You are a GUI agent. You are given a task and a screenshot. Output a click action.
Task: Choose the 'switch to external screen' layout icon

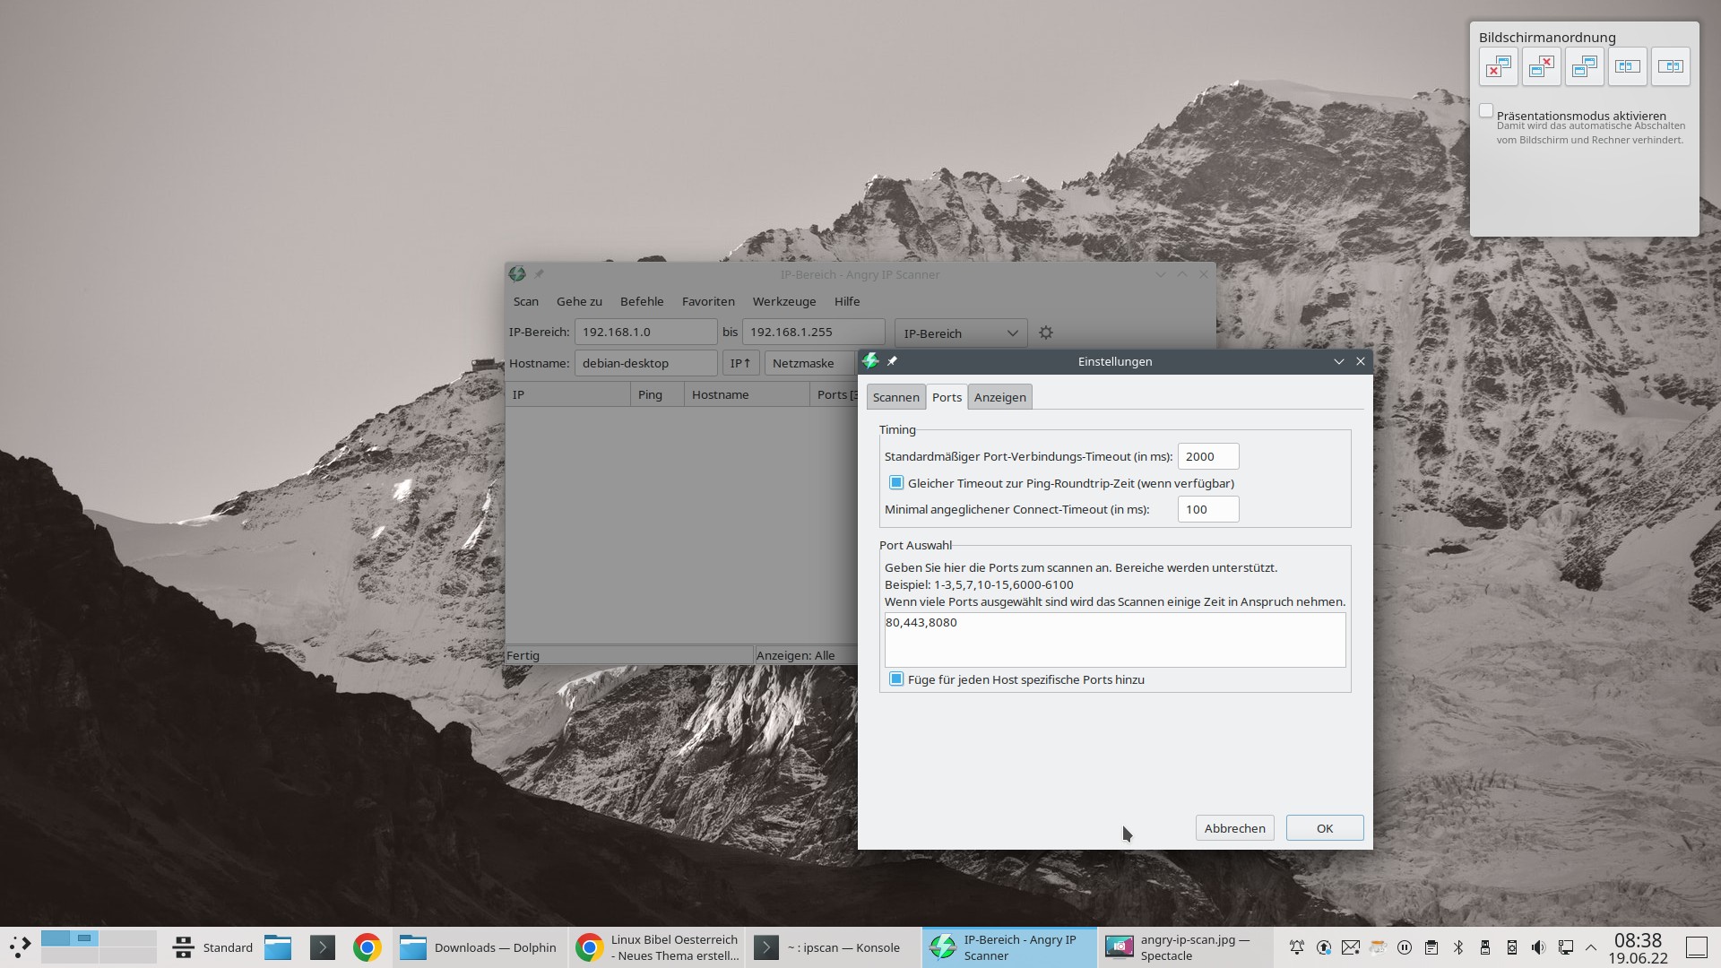pyautogui.click(x=1499, y=67)
